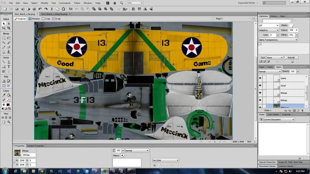Select the Text tool
Screen dimensions: 310x174
9,67
